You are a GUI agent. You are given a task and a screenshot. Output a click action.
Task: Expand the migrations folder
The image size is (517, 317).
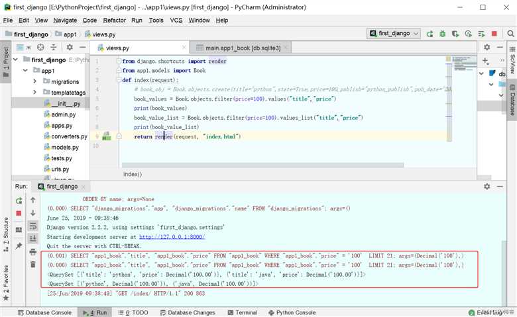tap(34, 81)
